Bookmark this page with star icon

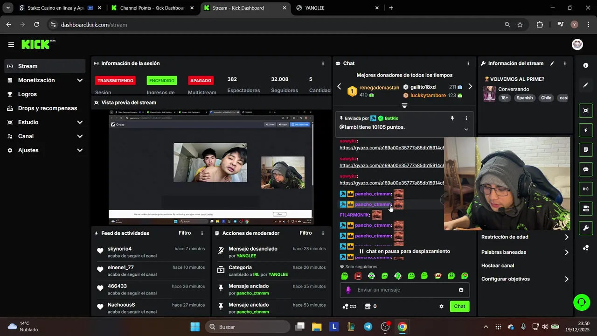pos(520,25)
